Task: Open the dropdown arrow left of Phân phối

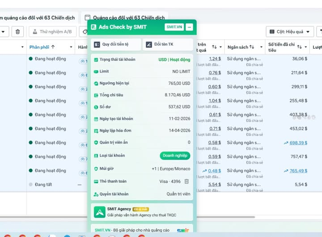Action: pos(22,47)
